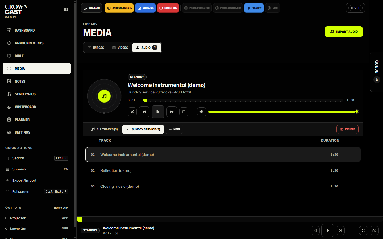The image size is (383, 239).
Task: Open Search in quick actions
Action: pos(37,158)
